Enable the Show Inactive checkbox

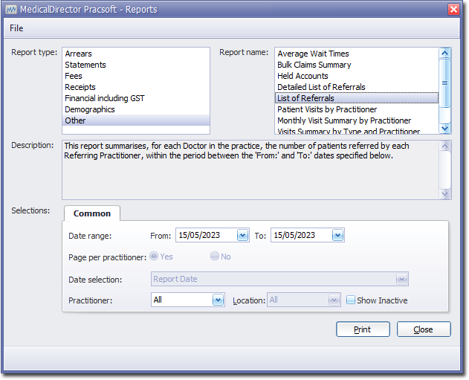pos(351,300)
